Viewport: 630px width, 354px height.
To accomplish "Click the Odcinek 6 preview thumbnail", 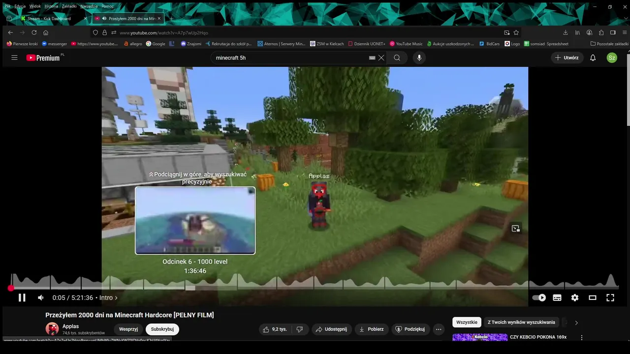I will coord(195,221).
